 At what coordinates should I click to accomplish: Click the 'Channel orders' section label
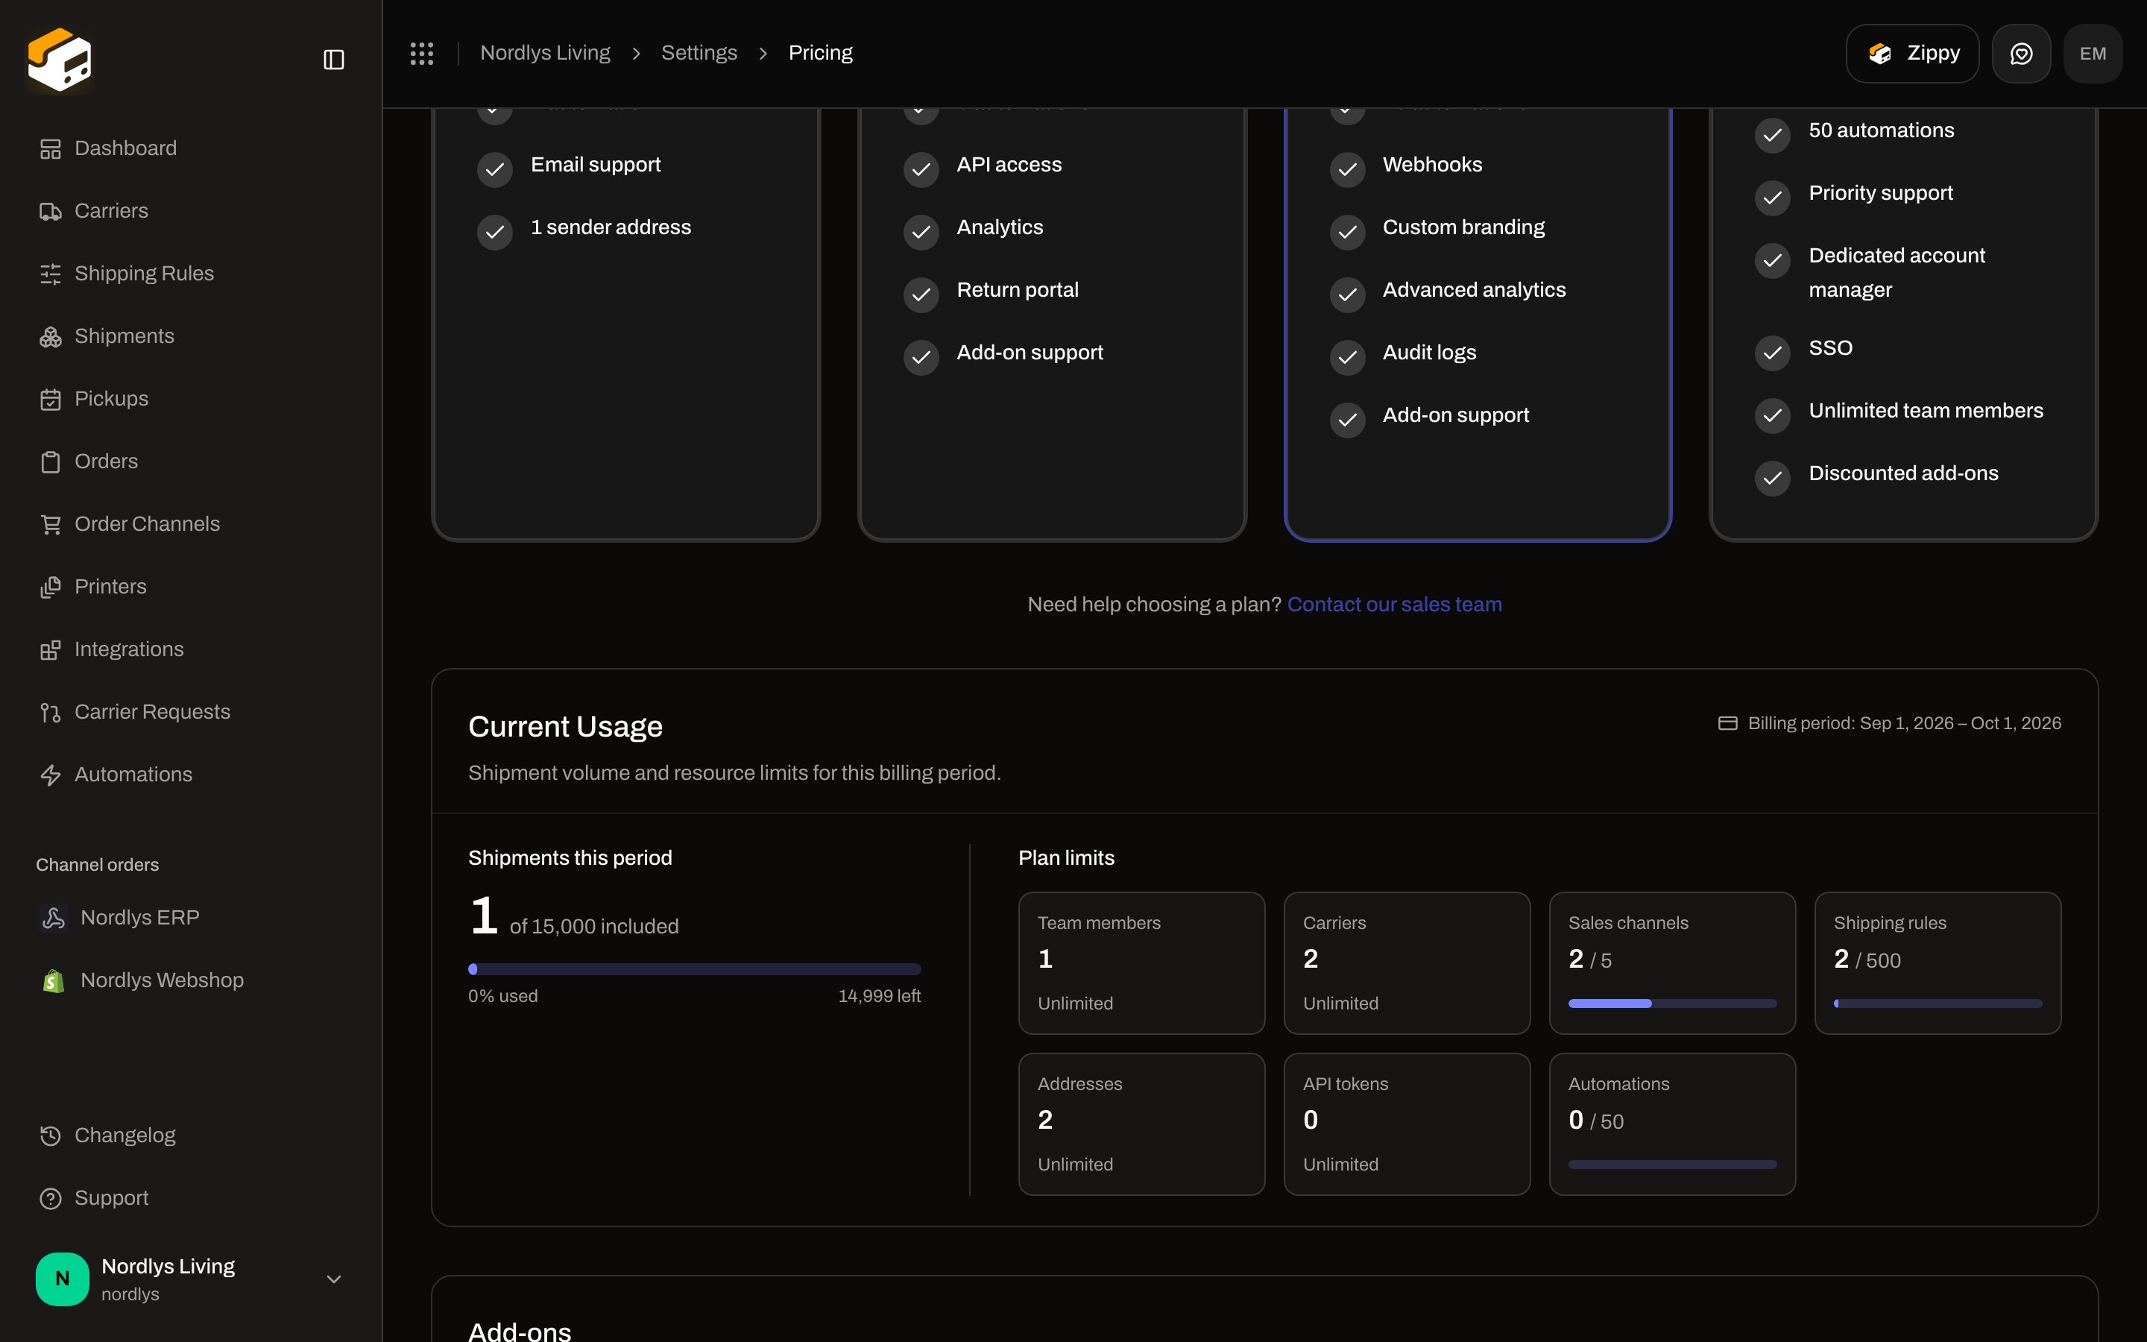tap(98, 865)
